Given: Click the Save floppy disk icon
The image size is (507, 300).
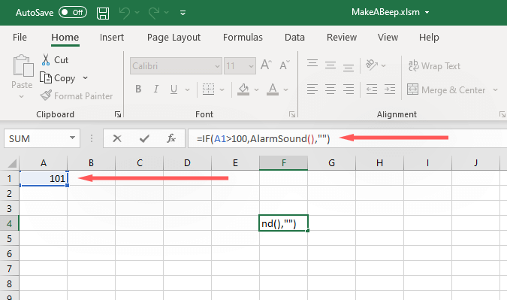Looking at the screenshot, I should pos(103,14).
